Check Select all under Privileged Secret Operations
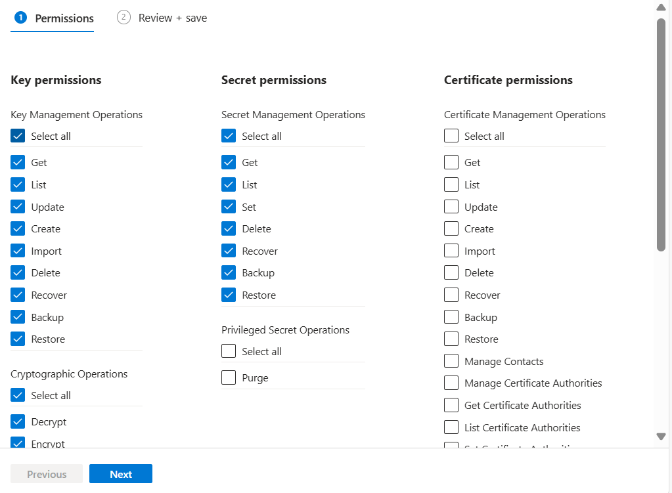672x493 pixels. (229, 352)
